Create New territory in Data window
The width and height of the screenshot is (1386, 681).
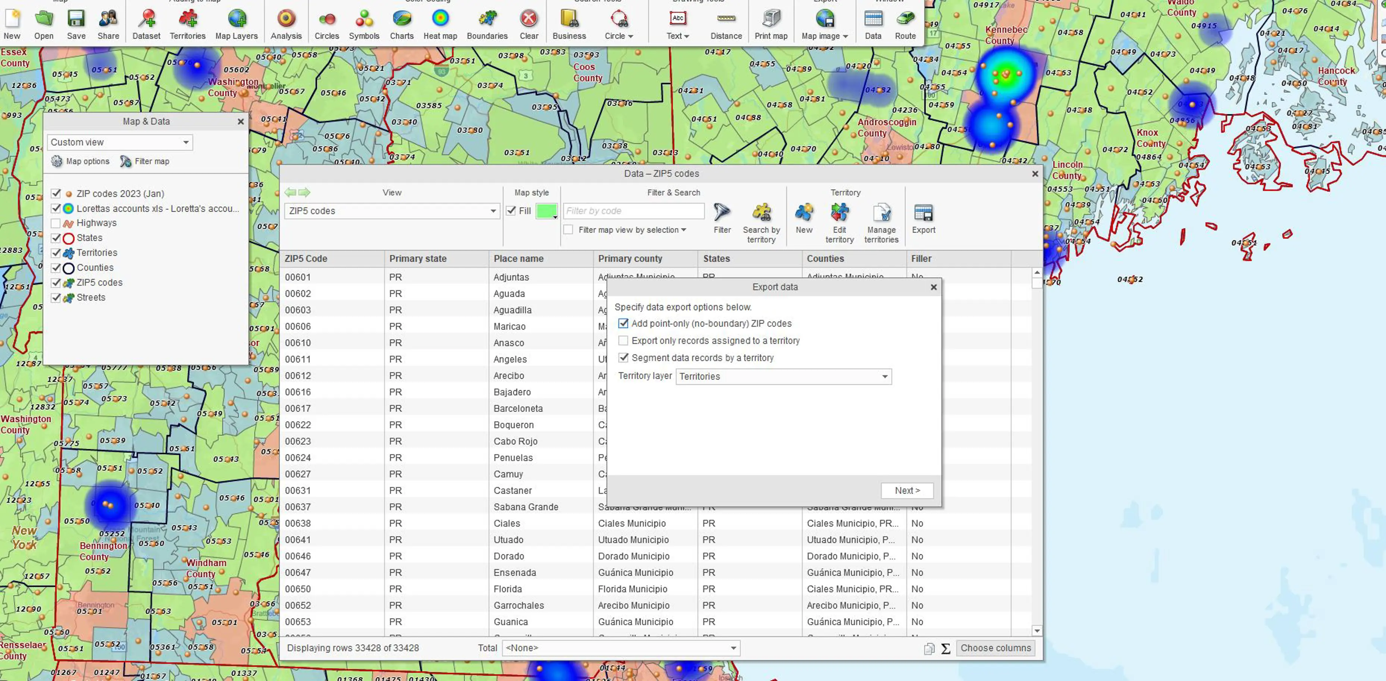[x=804, y=213]
